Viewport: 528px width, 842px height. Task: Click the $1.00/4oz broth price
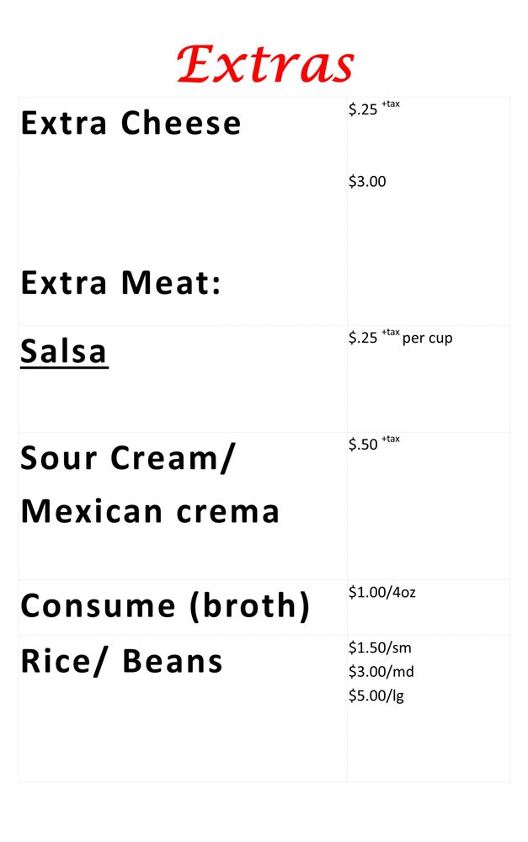(x=382, y=593)
